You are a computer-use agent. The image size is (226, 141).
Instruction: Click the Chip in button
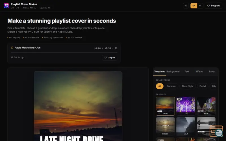110,58
